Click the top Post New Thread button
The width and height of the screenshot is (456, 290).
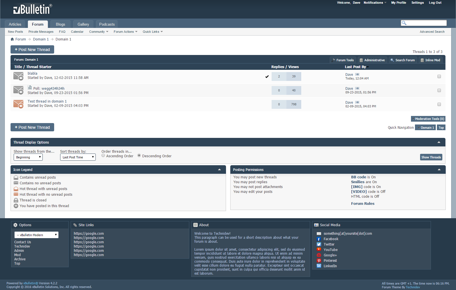pos(32,50)
